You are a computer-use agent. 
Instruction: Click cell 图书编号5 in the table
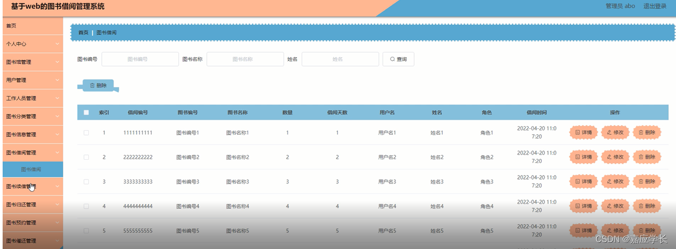tap(188, 231)
